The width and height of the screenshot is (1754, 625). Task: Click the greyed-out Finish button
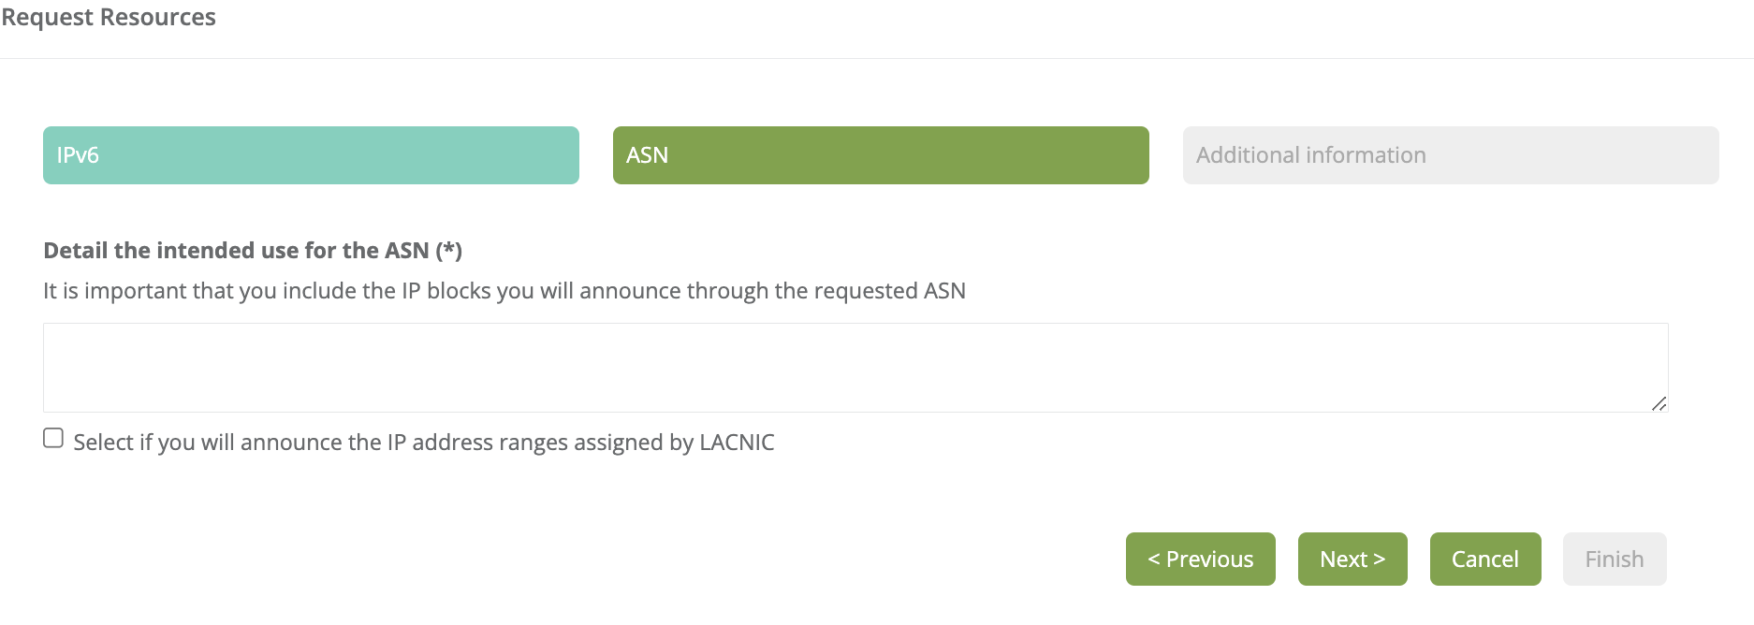[1614, 560]
